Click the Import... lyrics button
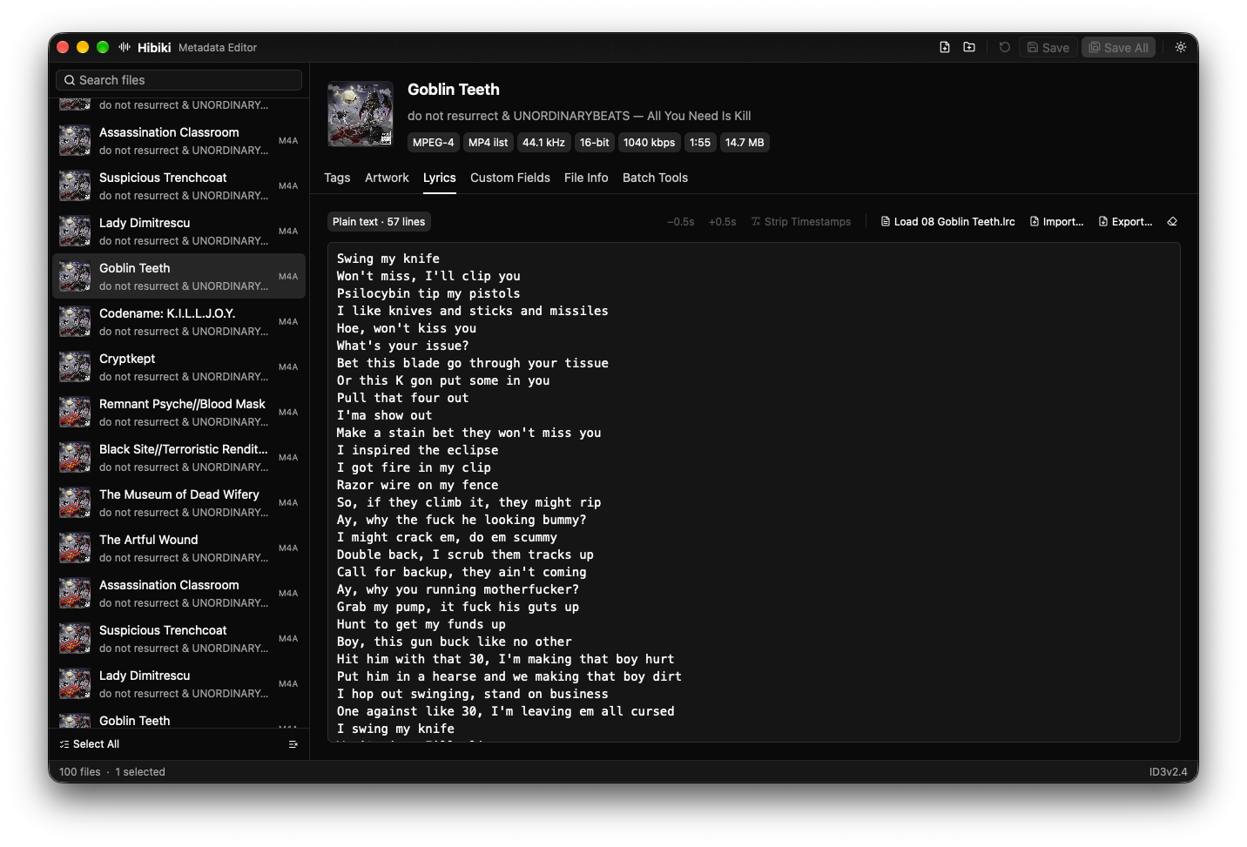 click(x=1056, y=222)
